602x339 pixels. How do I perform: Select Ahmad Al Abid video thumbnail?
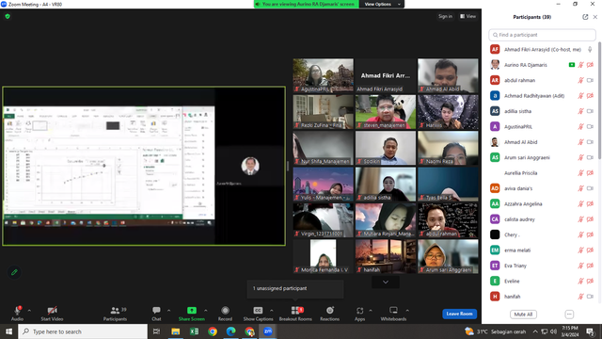click(448, 75)
